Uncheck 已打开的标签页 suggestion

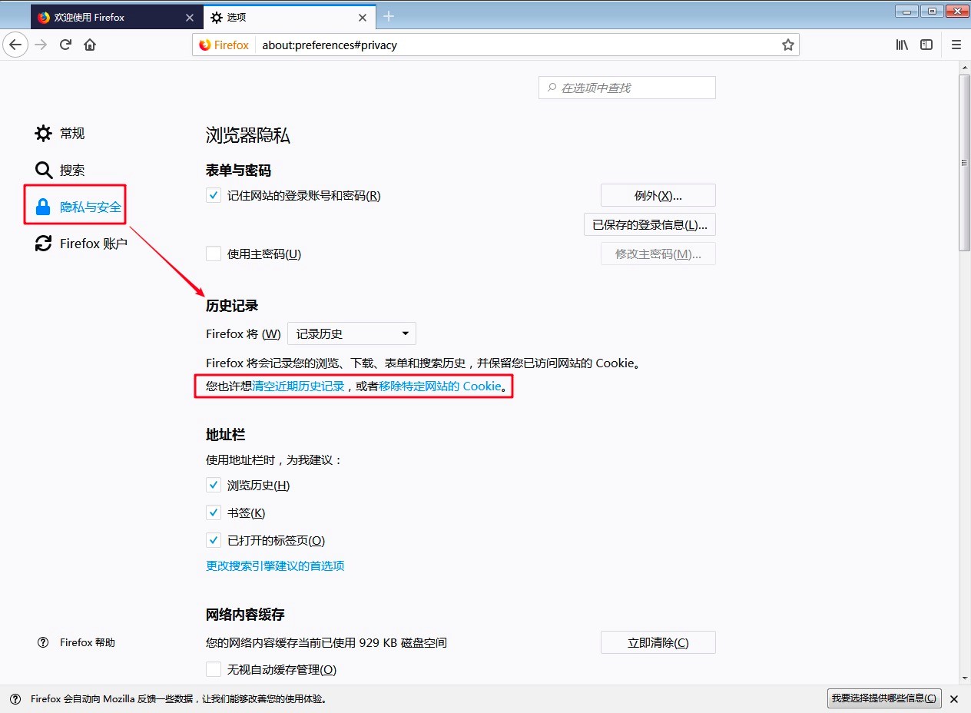(214, 540)
